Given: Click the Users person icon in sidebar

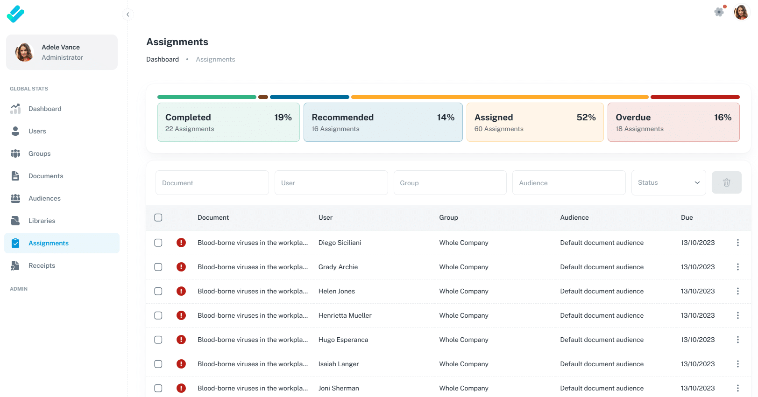Looking at the screenshot, I should coord(15,131).
